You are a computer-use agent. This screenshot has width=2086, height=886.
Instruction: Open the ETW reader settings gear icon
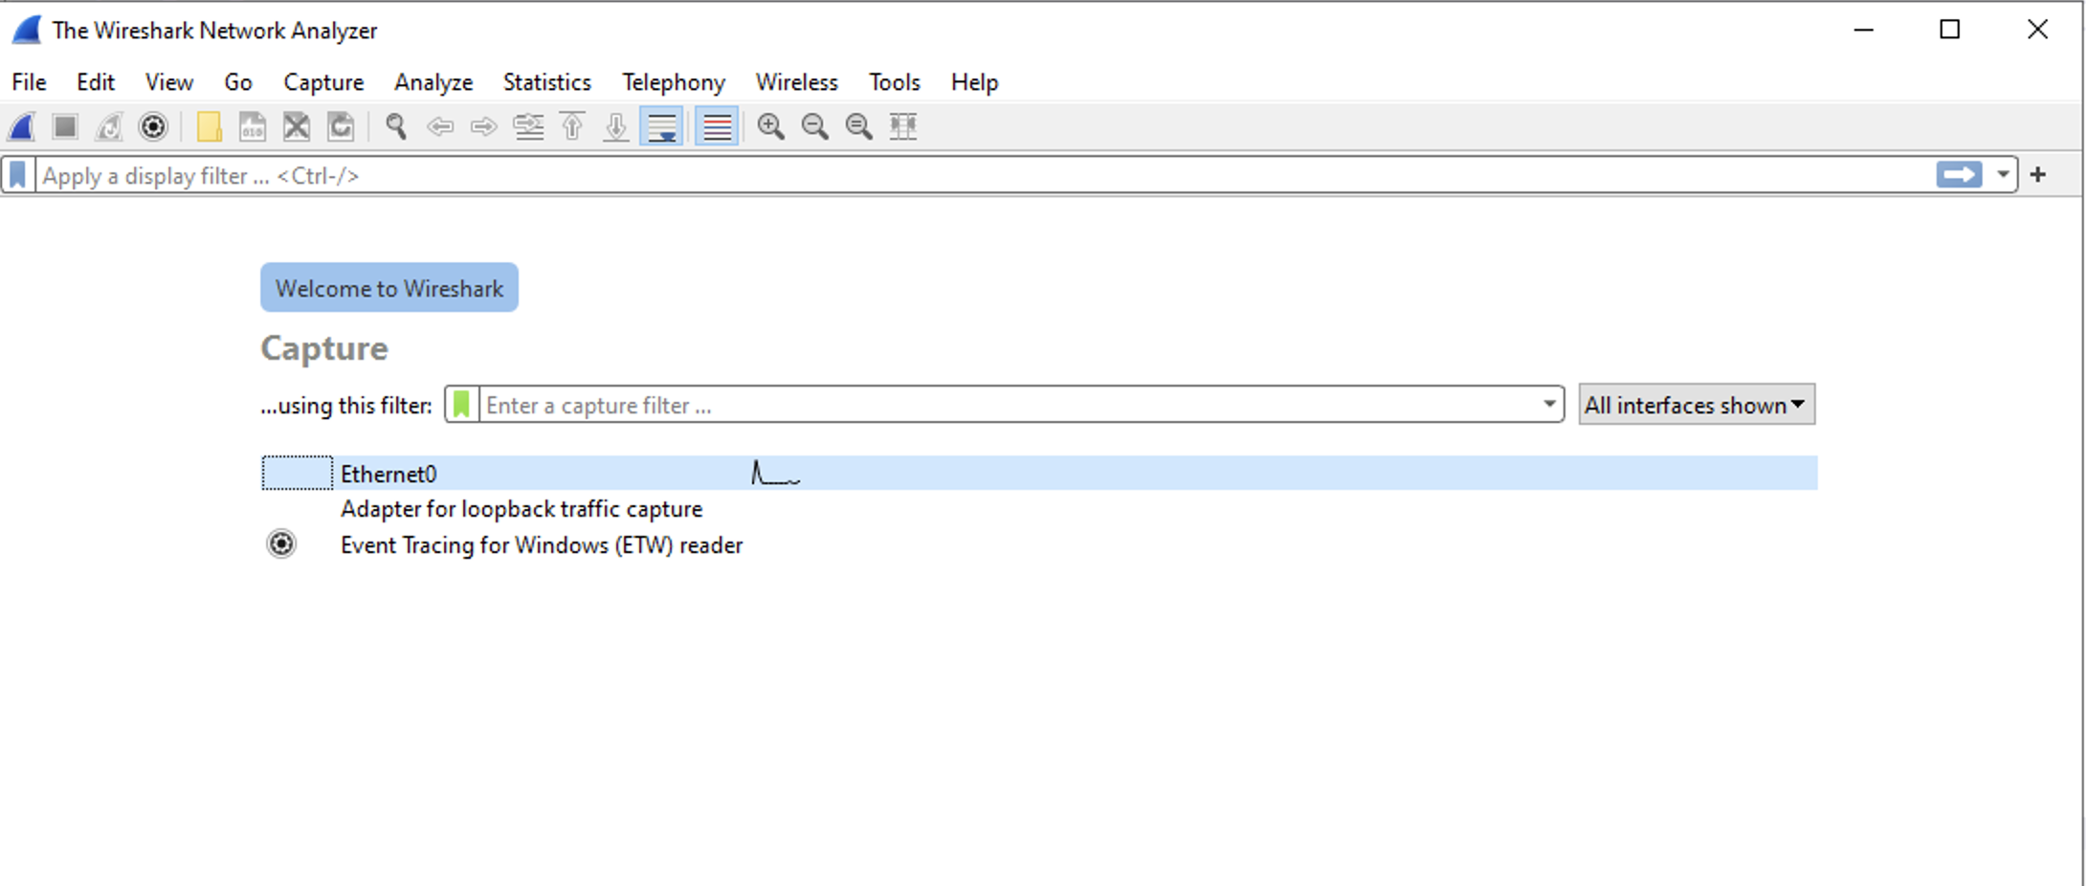pyautogui.click(x=281, y=544)
